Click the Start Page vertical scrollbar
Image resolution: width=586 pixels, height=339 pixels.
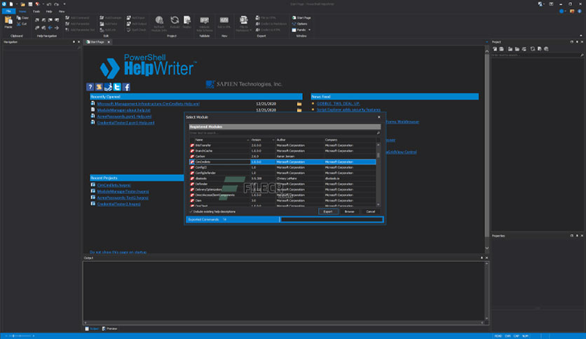point(486,149)
